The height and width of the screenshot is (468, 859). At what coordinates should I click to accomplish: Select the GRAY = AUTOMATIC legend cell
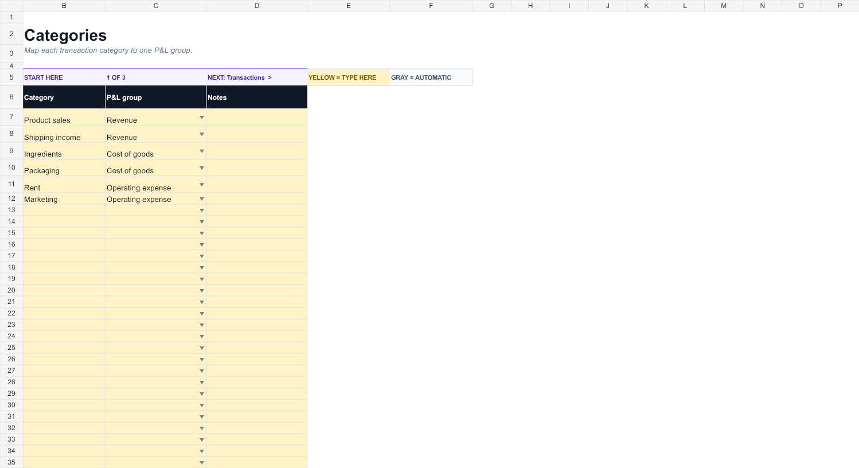coord(431,77)
